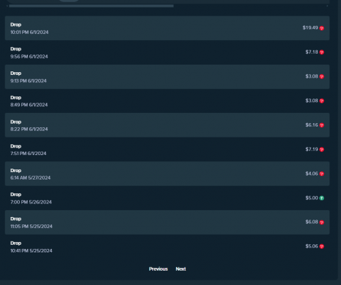Click the $3.08 amount in the 8:49 PM row
Screen dimensions: 341x285
click(312, 101)
